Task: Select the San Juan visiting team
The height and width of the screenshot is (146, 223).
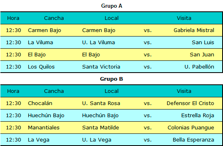Action: [x=202, y=55]
